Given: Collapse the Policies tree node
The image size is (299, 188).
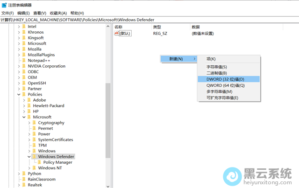Looking at the screenshot, I should (x=18, y=94).
